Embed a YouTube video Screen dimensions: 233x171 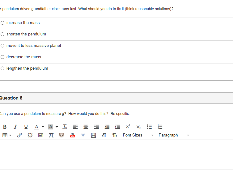[72, 135]
